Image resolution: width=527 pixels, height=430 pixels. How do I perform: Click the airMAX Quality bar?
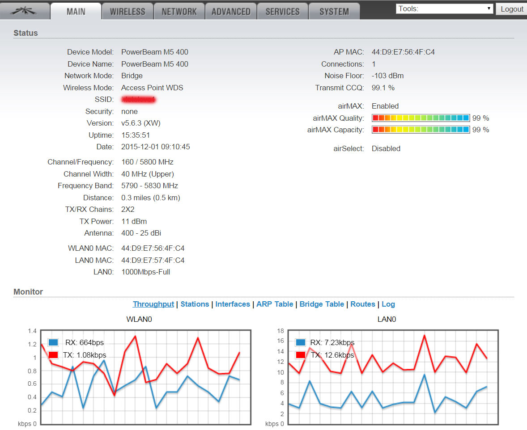pyautogui.click(x=421, y=118)
